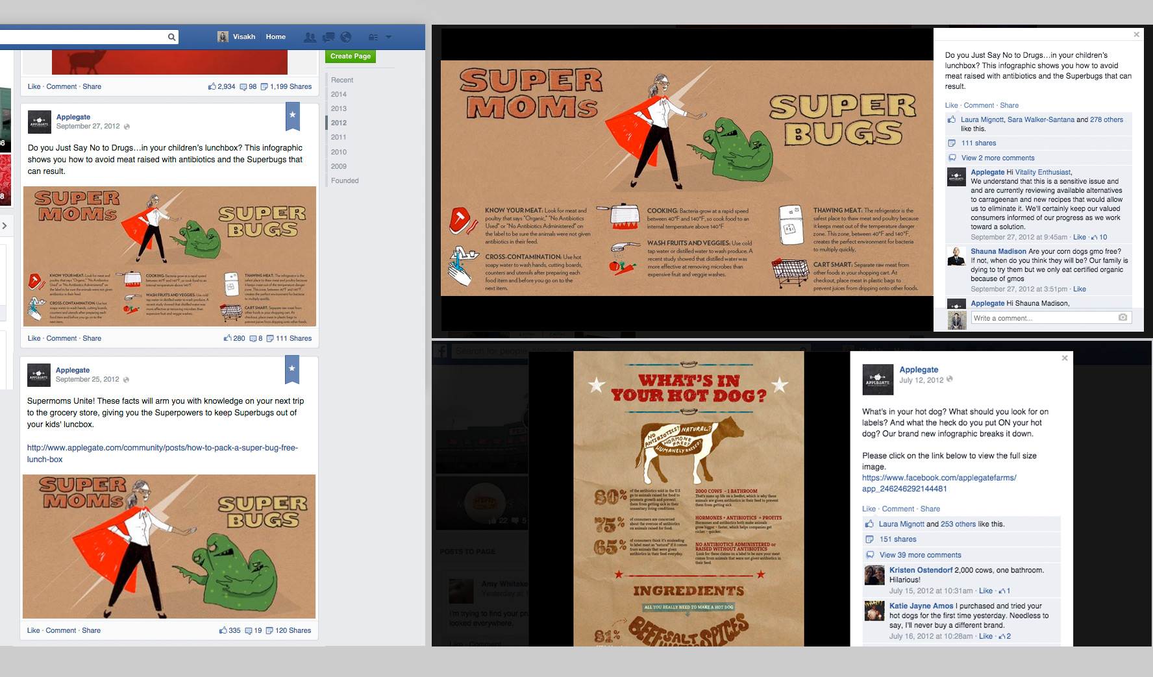
Task: Open the account menu dropdown arrow
Action: tap(389, 37)
